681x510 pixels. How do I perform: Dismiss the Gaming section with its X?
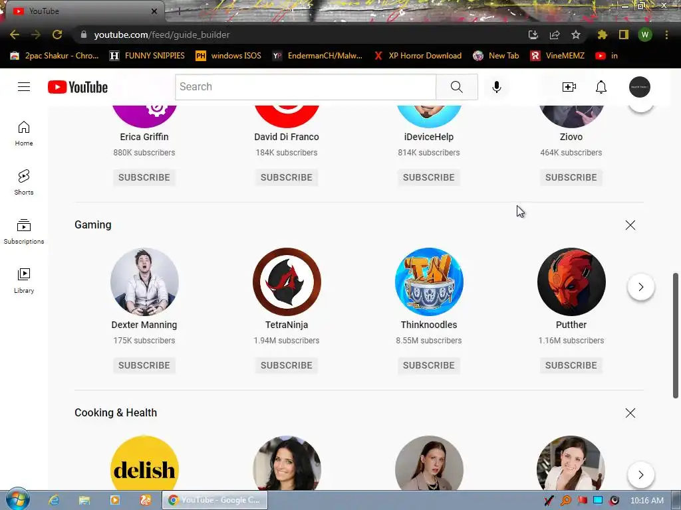pos(630,225)
